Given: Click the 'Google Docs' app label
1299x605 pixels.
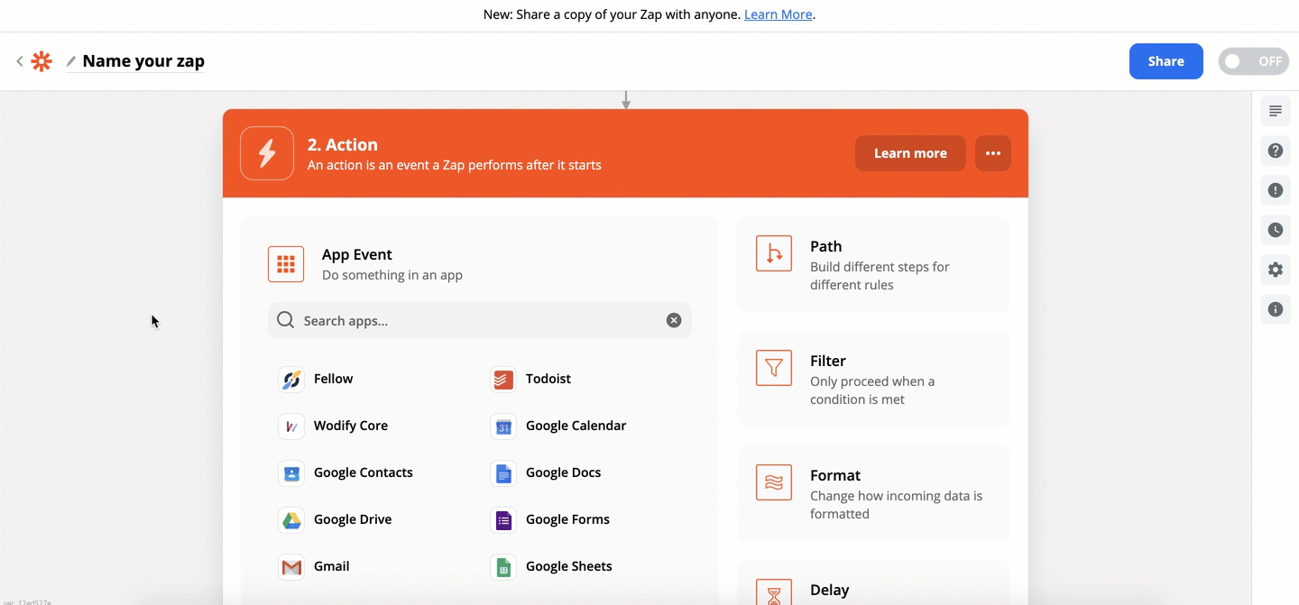Looking at the screenshot, I should pos(563,472).
